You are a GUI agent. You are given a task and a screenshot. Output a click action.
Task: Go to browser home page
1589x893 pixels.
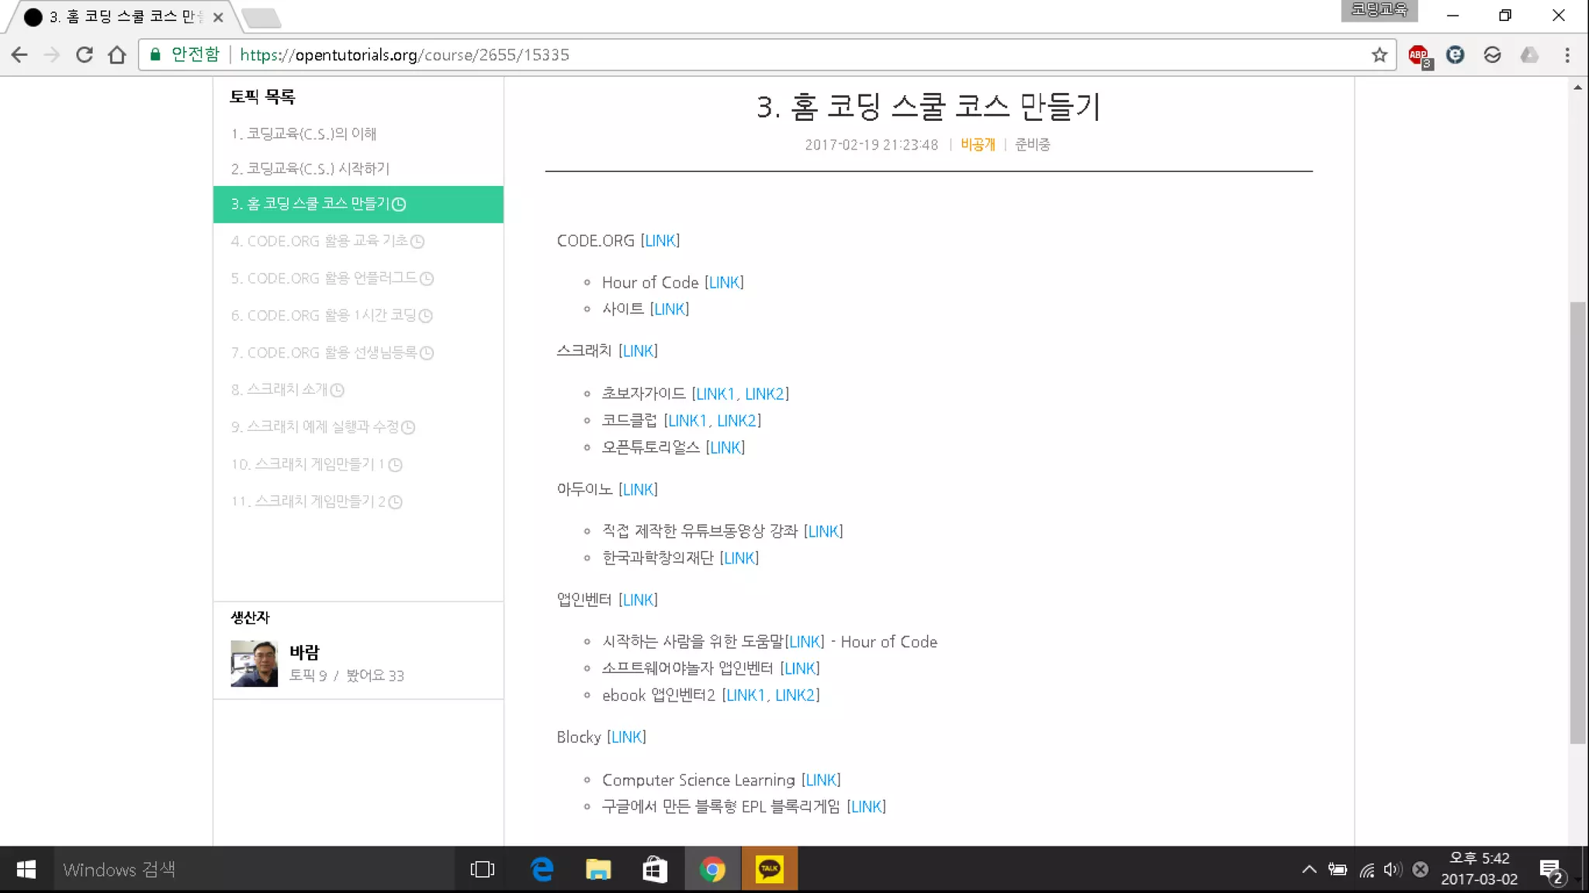pyautogui.click(x=117, y=55)
